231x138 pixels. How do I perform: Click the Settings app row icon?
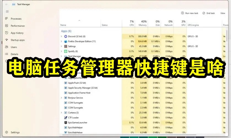coord(66,46)
